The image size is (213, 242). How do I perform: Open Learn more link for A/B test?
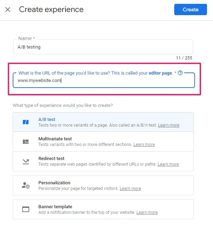(x=169, y=125)
